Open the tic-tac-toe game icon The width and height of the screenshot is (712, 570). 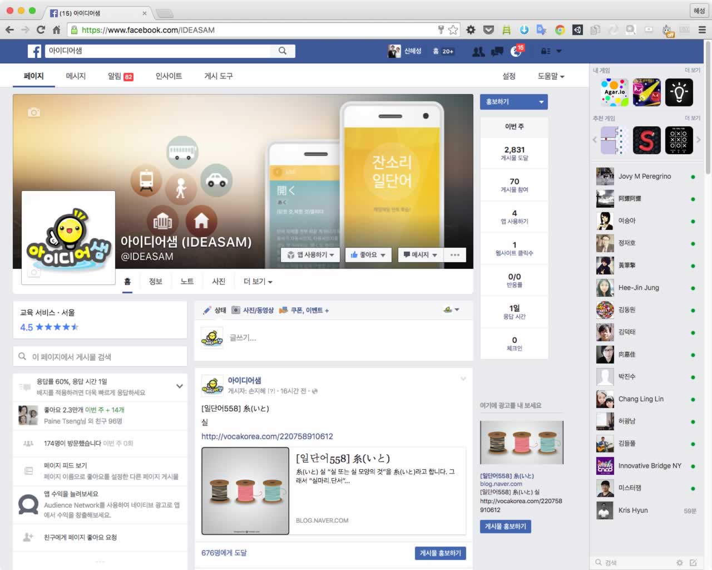coord(679,140)
